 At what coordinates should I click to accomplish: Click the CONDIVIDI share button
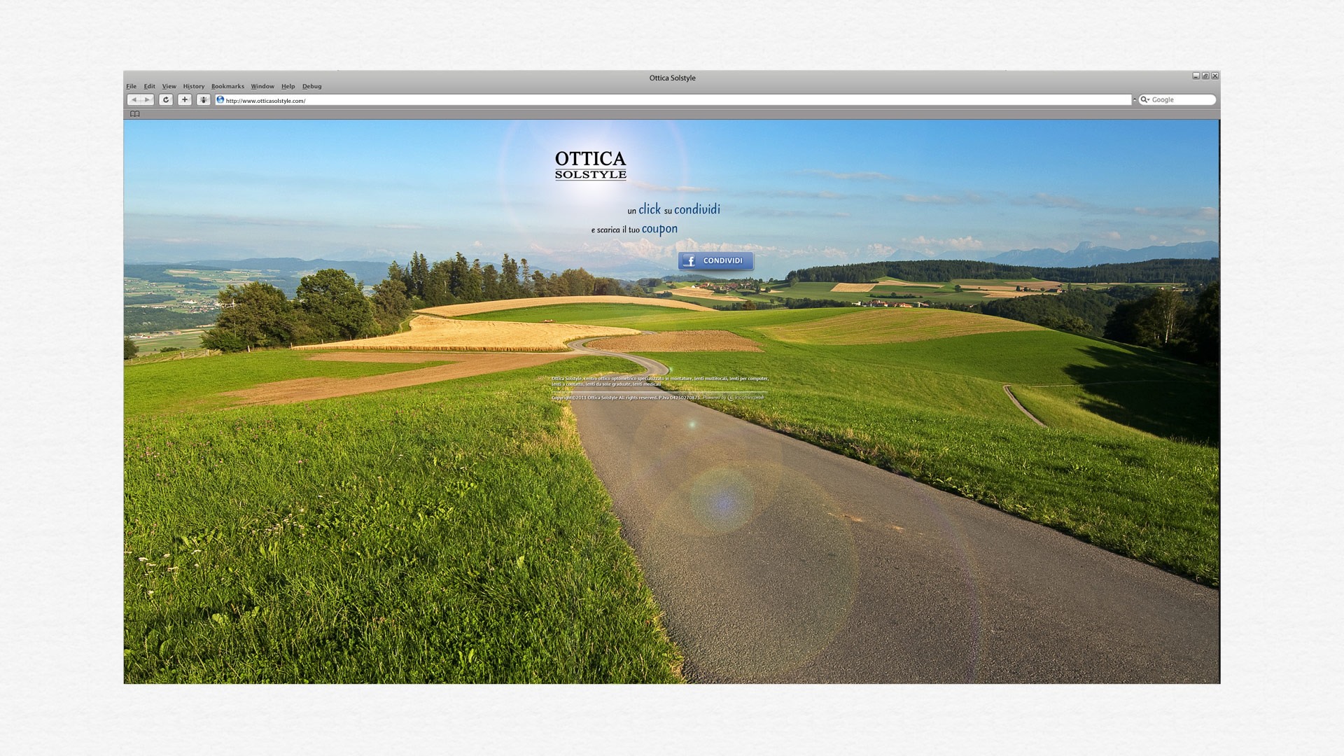[716, 261]
